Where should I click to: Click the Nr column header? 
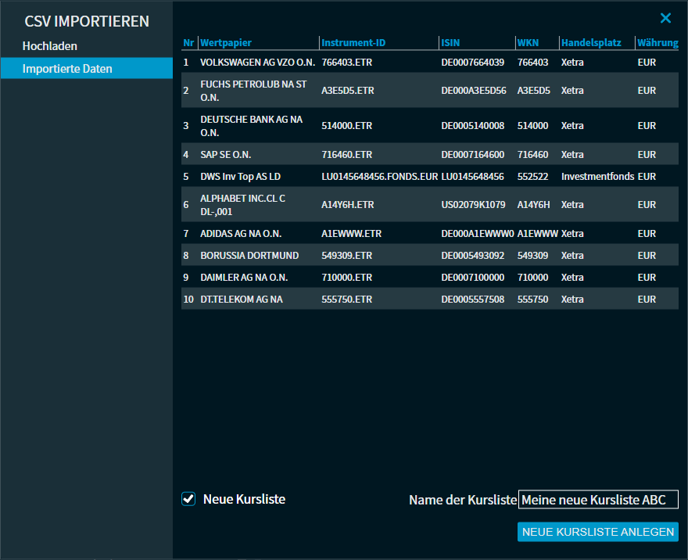tap(188, 42)
